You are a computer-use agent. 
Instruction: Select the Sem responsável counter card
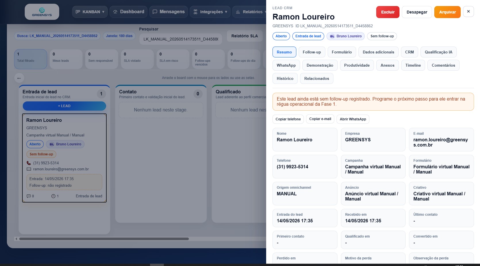(x=102, y=59)
